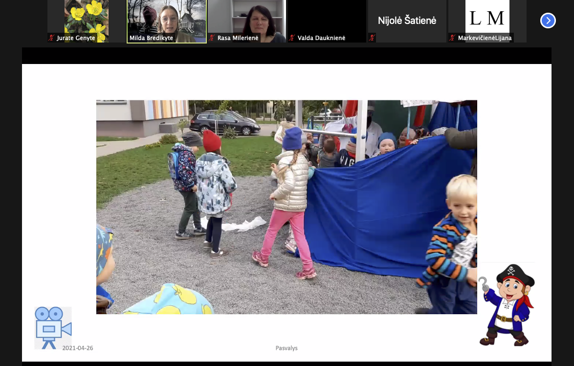574x366 pixels.
Task: Click the pirate cartoon clipart on the slide
Action: pos(507,304)
